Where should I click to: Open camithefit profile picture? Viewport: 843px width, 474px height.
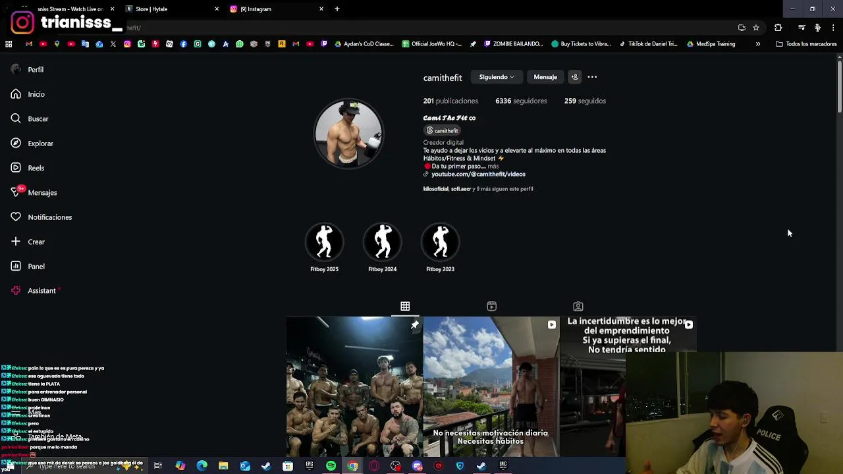(348, 134)
